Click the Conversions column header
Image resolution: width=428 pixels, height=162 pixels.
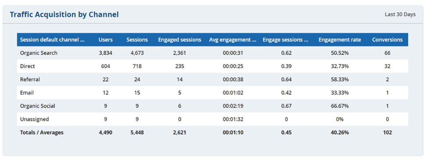point(387,40)
